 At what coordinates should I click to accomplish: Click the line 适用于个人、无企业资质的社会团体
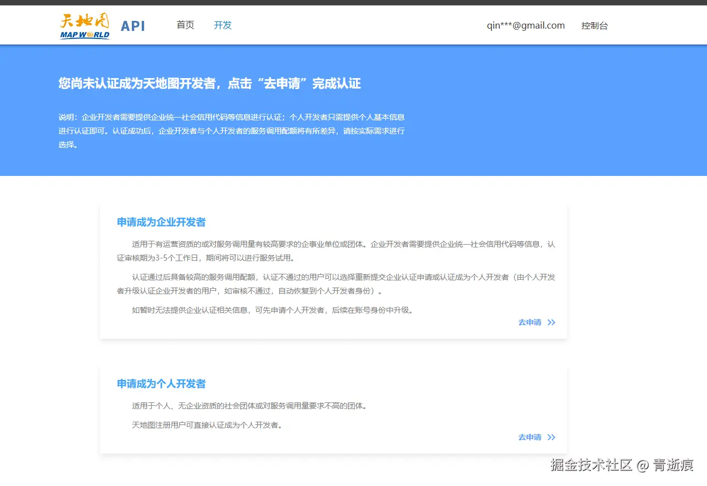point(249,406)
